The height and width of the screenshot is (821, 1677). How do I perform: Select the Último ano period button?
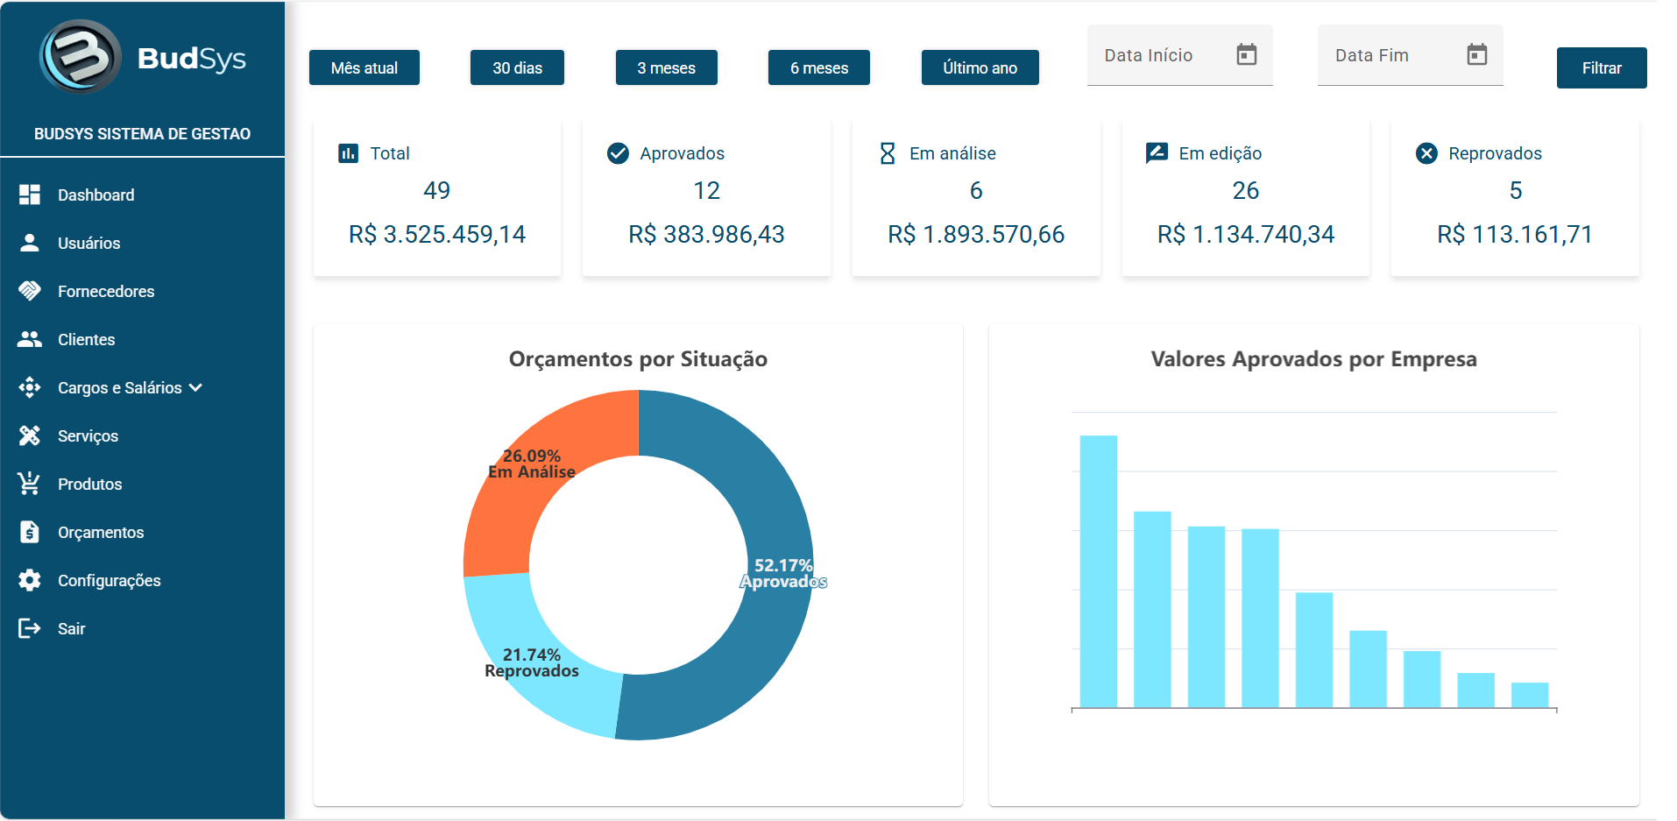(980, 67)
